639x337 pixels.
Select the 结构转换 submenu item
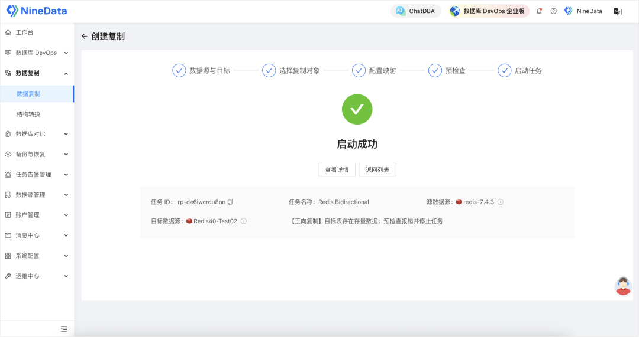pos(28,114)
